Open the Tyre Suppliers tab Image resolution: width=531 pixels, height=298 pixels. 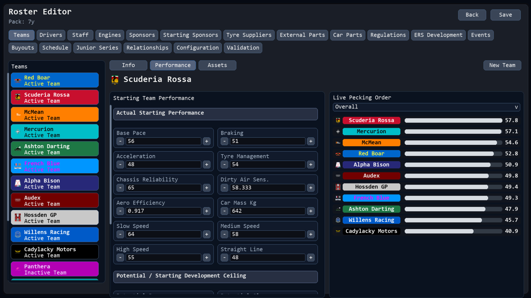click(249, 35)
